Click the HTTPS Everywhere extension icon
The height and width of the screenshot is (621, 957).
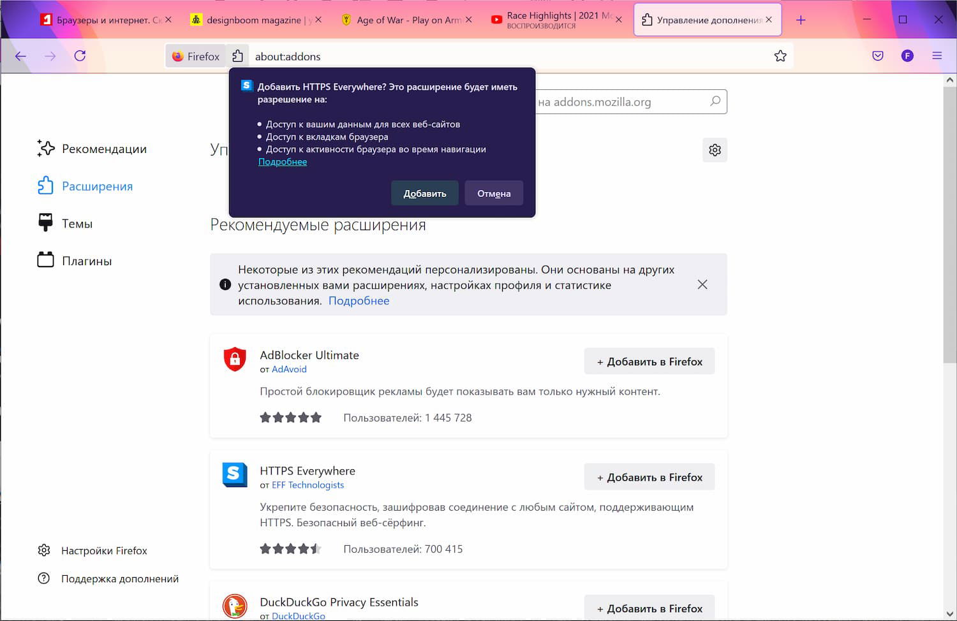tap(235, 475)
